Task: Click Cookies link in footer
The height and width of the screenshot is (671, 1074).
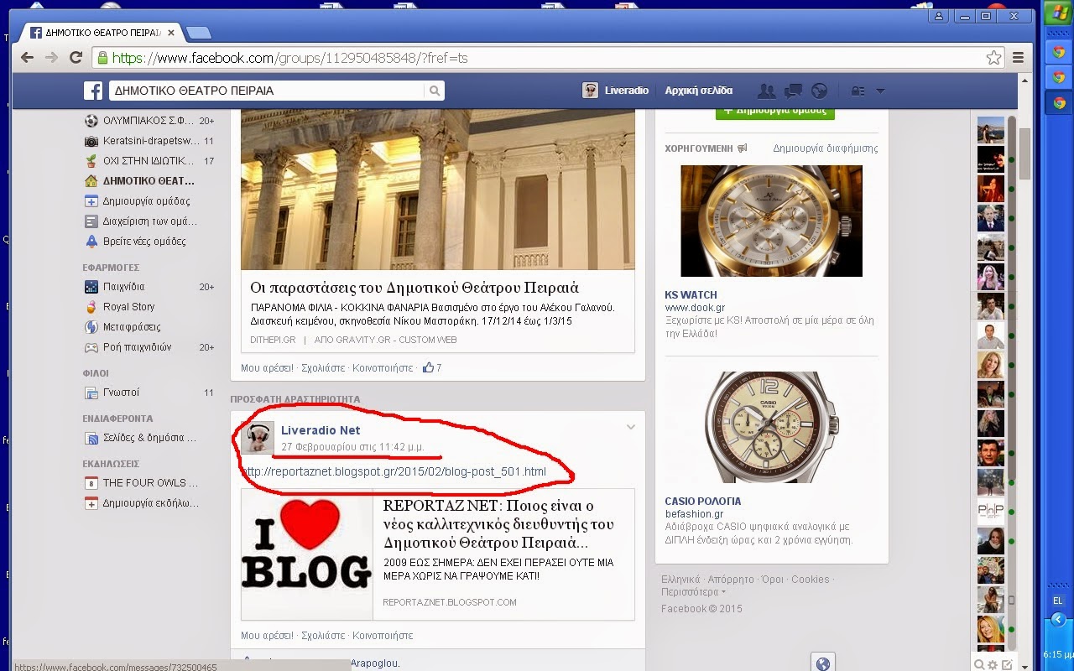Action: pyautogui.click(x=811, y=580)
